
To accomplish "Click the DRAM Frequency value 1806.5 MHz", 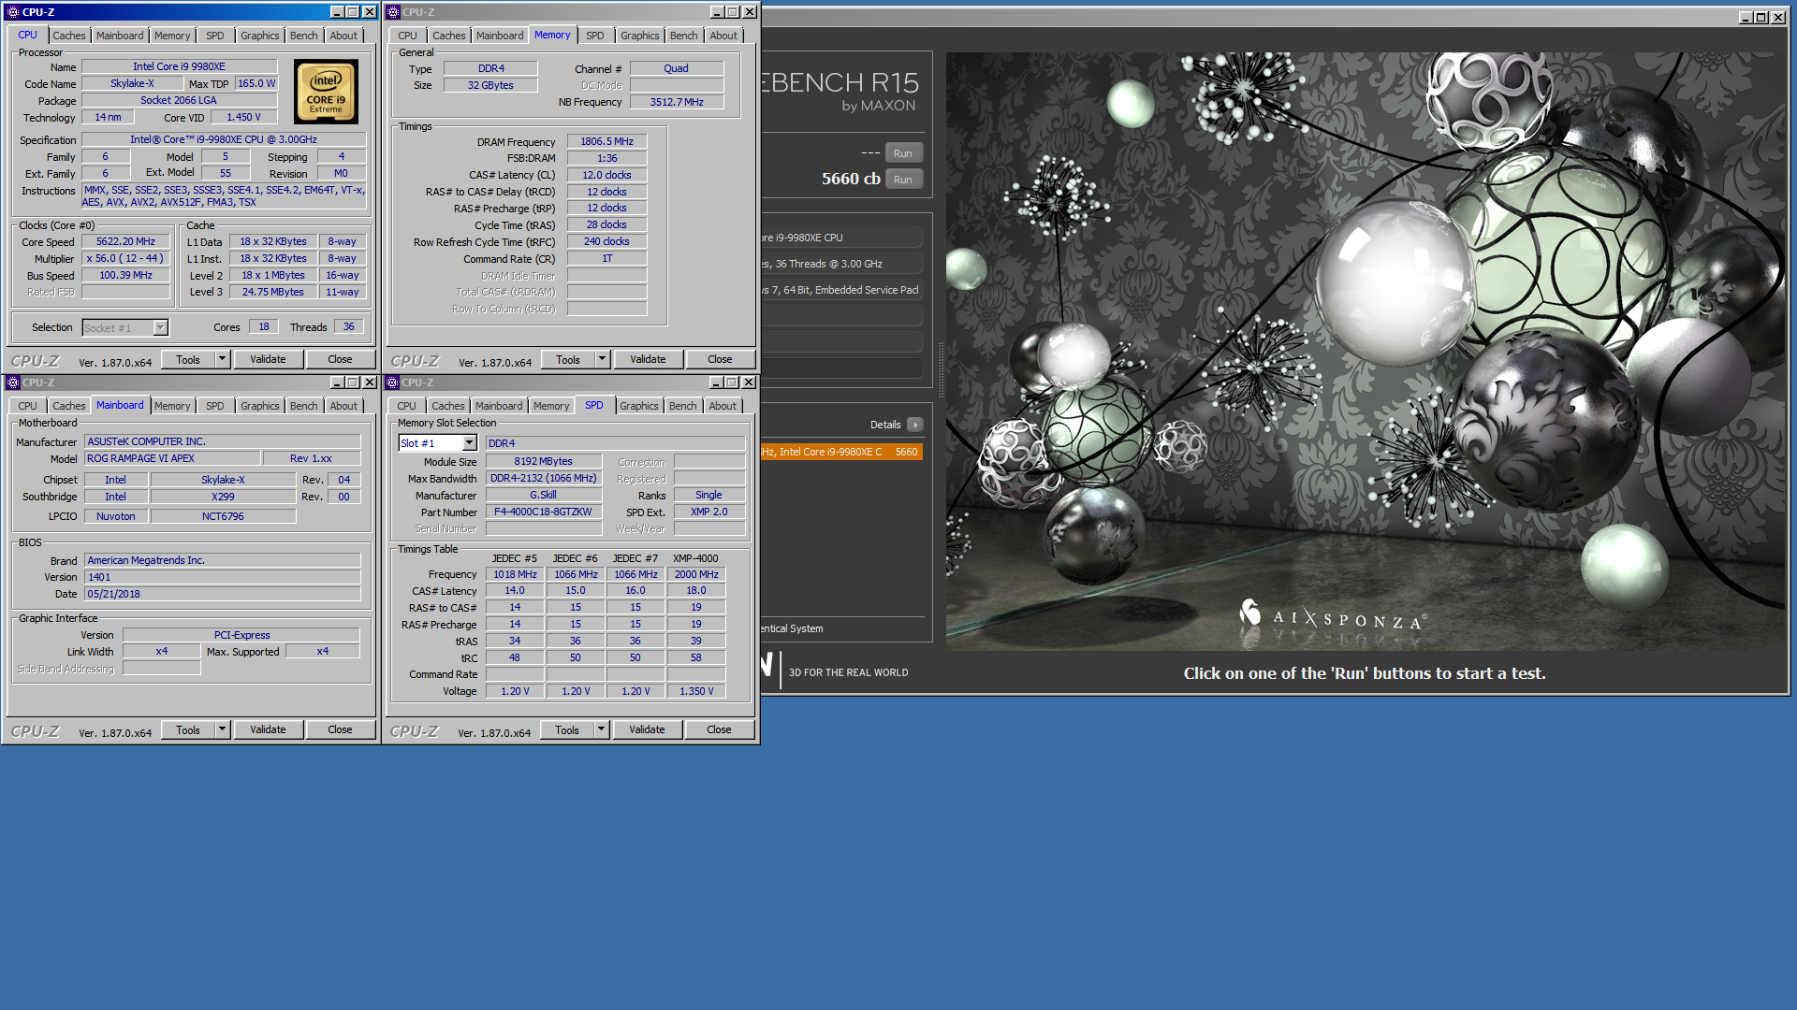I will 606,142.
